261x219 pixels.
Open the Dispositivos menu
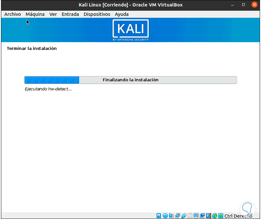[97, 14]
